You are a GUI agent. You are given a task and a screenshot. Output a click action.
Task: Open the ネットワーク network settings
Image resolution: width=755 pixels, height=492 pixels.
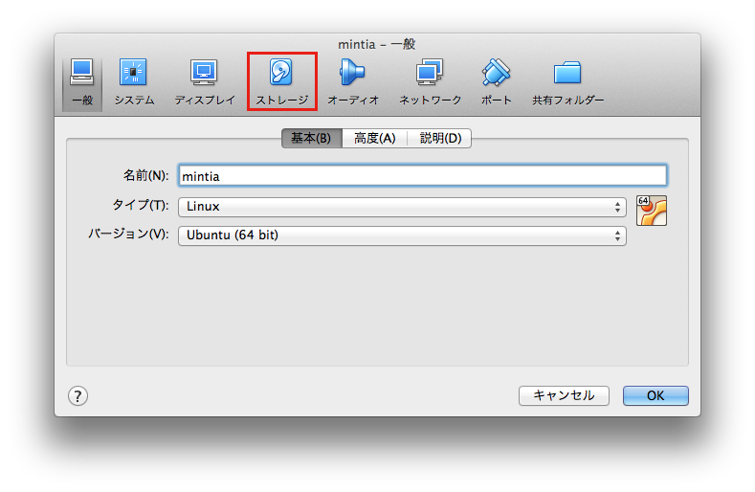430,81
